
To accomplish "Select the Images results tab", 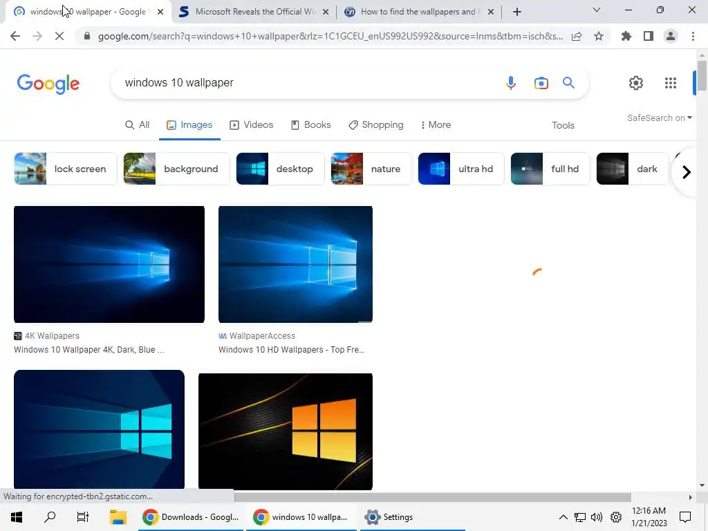I will coord(189,125).
